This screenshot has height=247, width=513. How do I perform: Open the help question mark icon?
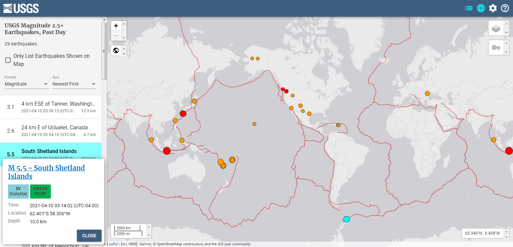(505, 8)
